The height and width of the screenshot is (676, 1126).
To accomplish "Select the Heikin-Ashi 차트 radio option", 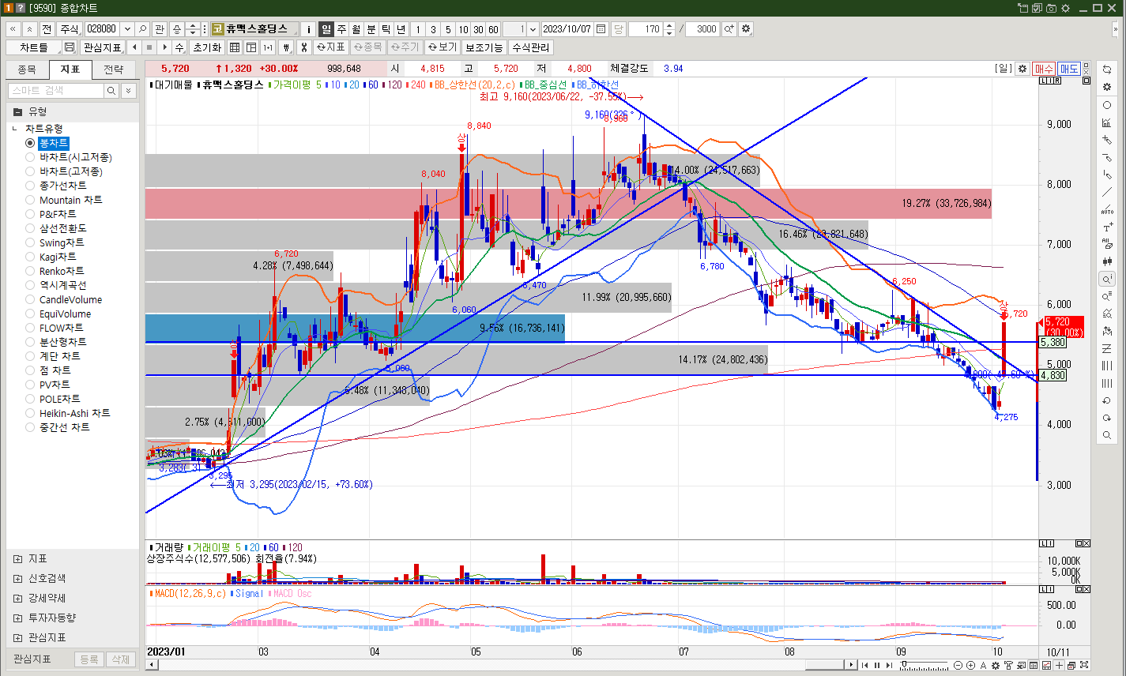I will click(30, 413).
